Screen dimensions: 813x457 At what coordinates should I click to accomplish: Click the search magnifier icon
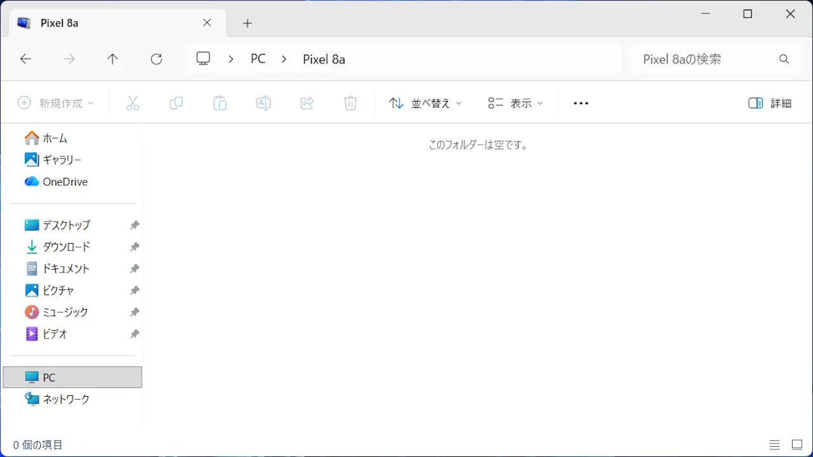(784, 59)
